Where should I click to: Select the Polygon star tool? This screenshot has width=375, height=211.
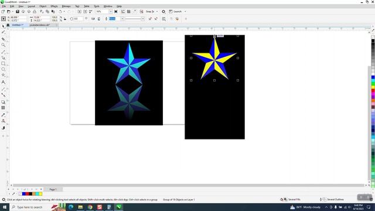tap(3, 75)
